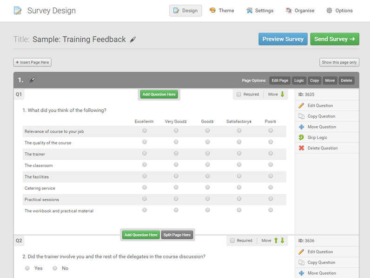Click Insert Page Here button
370x278 pixels.
tap(33, 62)
